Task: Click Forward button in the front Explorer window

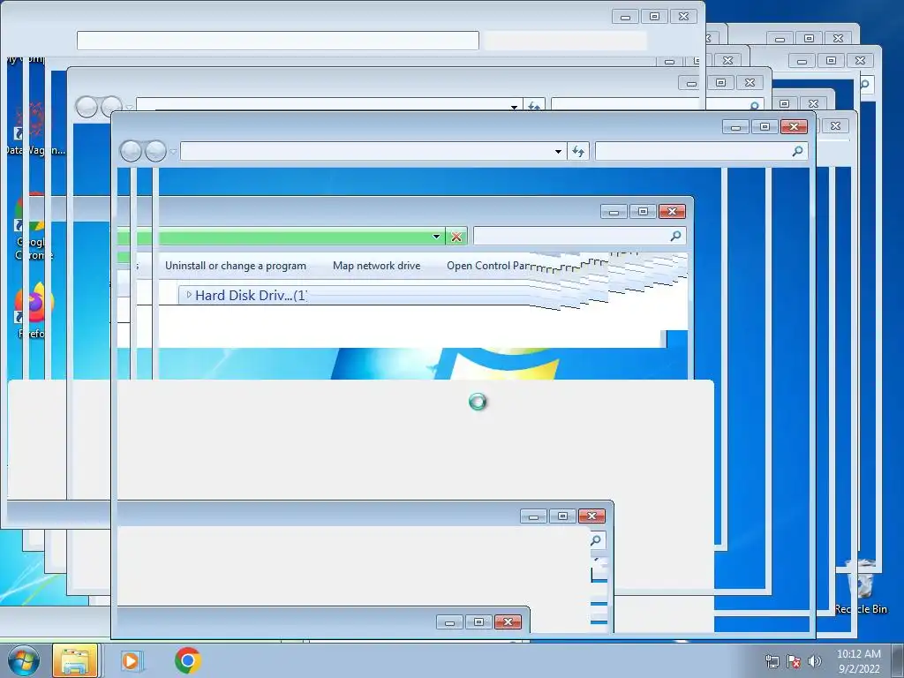Action: 155,151
